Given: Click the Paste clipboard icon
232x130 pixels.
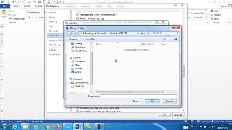Looking at the screenshot, I should (x=4, y=13).
